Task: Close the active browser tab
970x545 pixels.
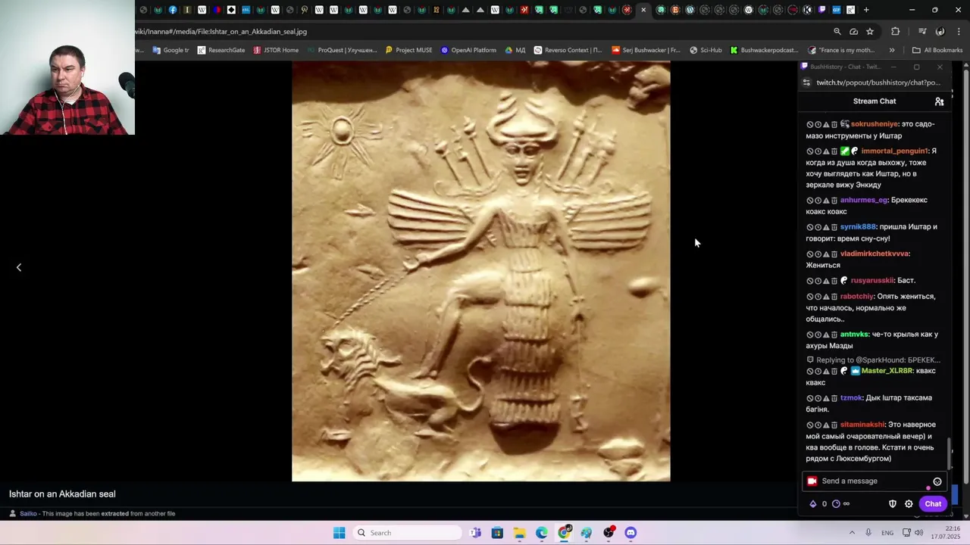Action: (x=643, y=10)
